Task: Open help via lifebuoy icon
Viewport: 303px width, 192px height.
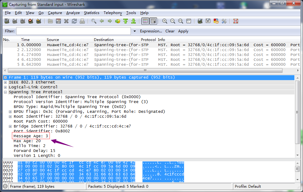Action: click(236, 21)
